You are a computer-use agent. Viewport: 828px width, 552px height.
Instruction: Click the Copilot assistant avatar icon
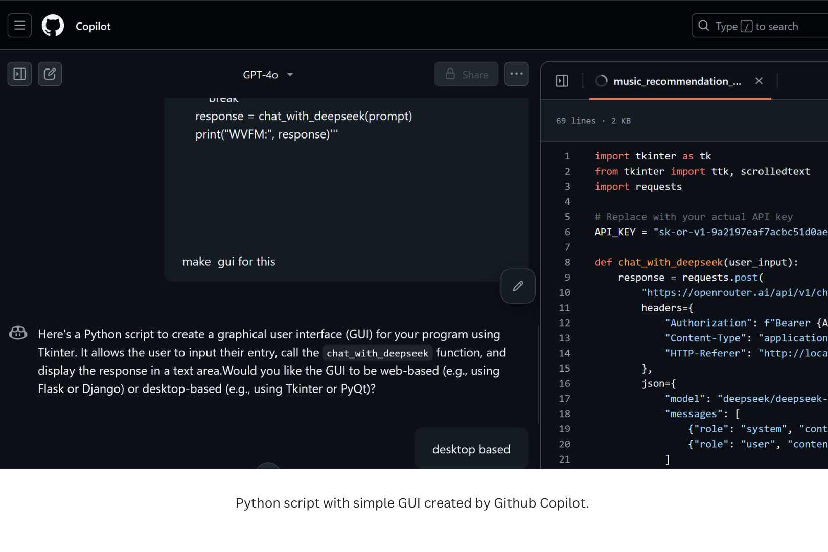tap(18, 333)
